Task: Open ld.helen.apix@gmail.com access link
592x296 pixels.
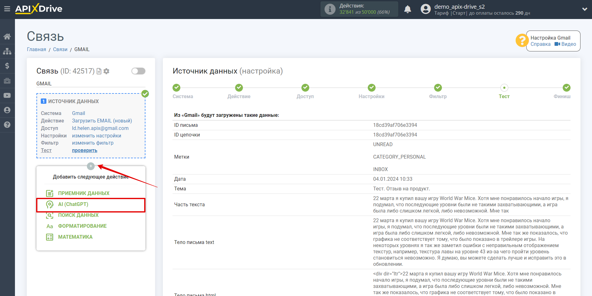Action: (100, 128)
